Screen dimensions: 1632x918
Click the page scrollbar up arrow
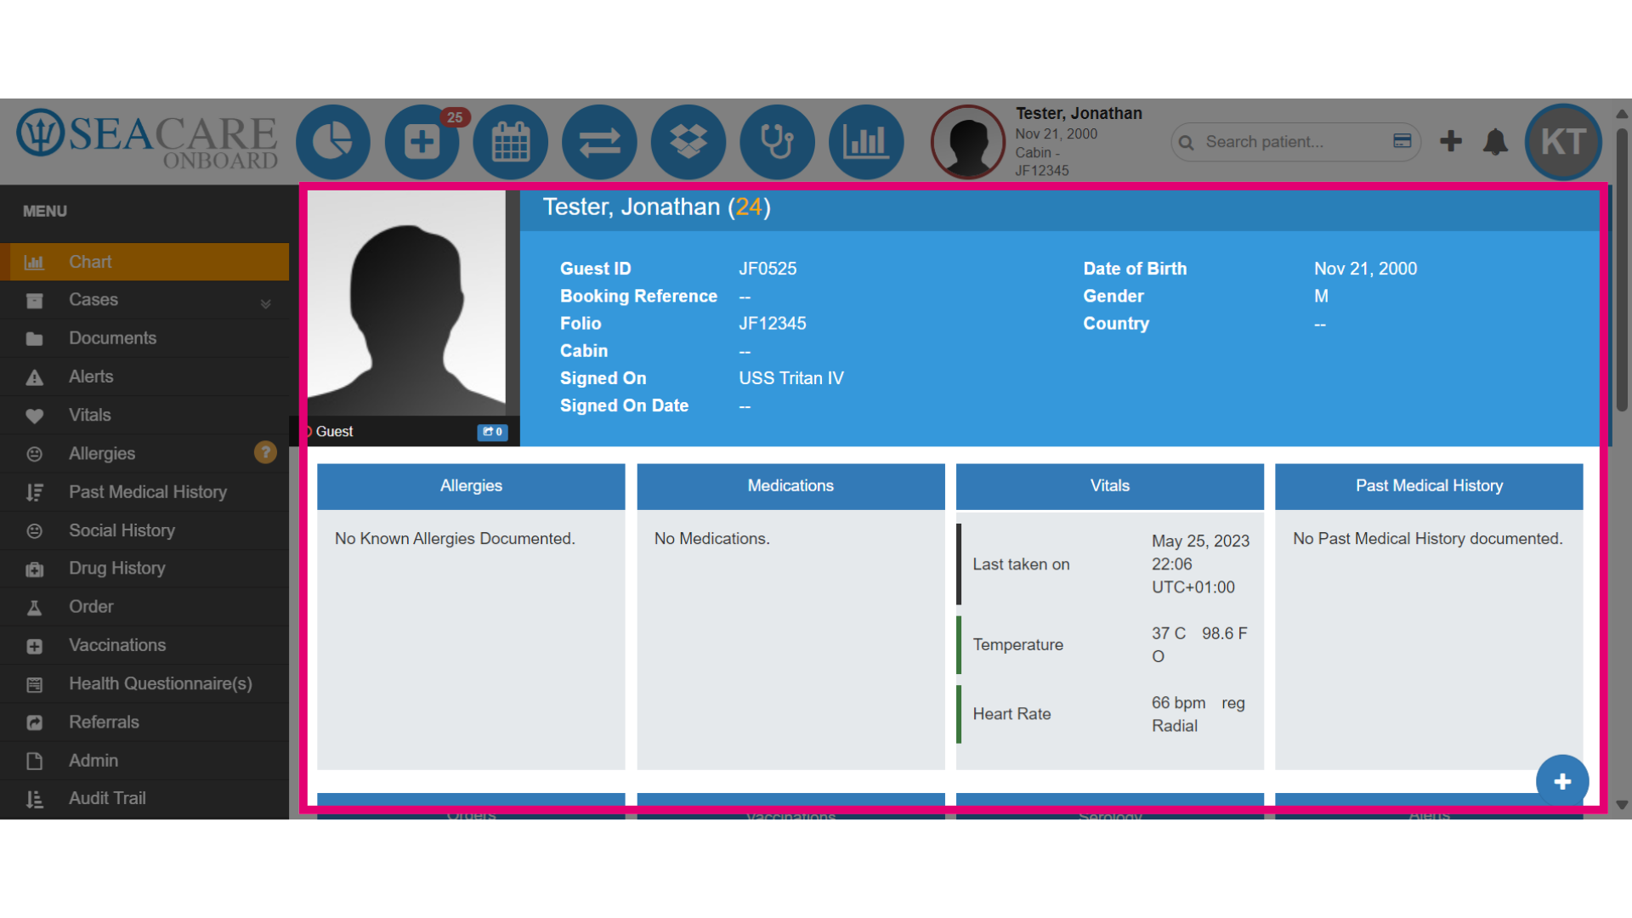click(1622, 114)
